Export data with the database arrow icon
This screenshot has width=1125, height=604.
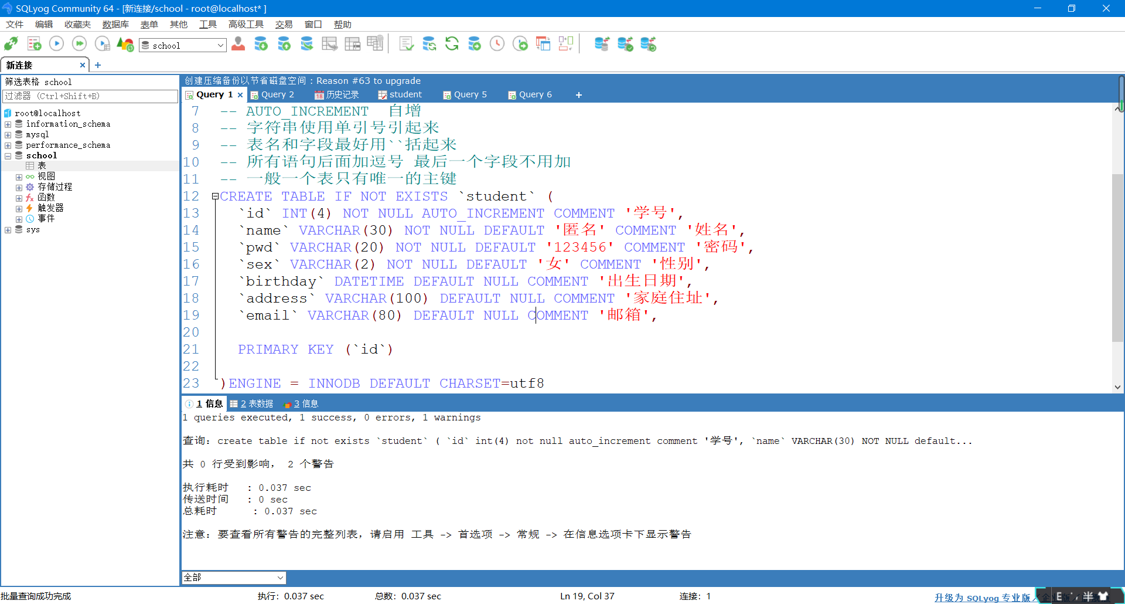point(307,43)
